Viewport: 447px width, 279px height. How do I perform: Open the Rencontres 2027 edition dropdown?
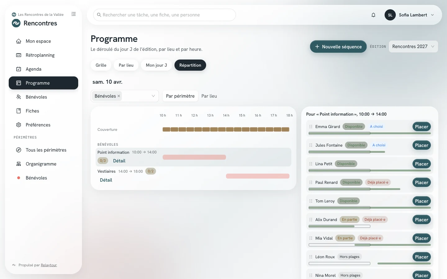coord(413,46)
